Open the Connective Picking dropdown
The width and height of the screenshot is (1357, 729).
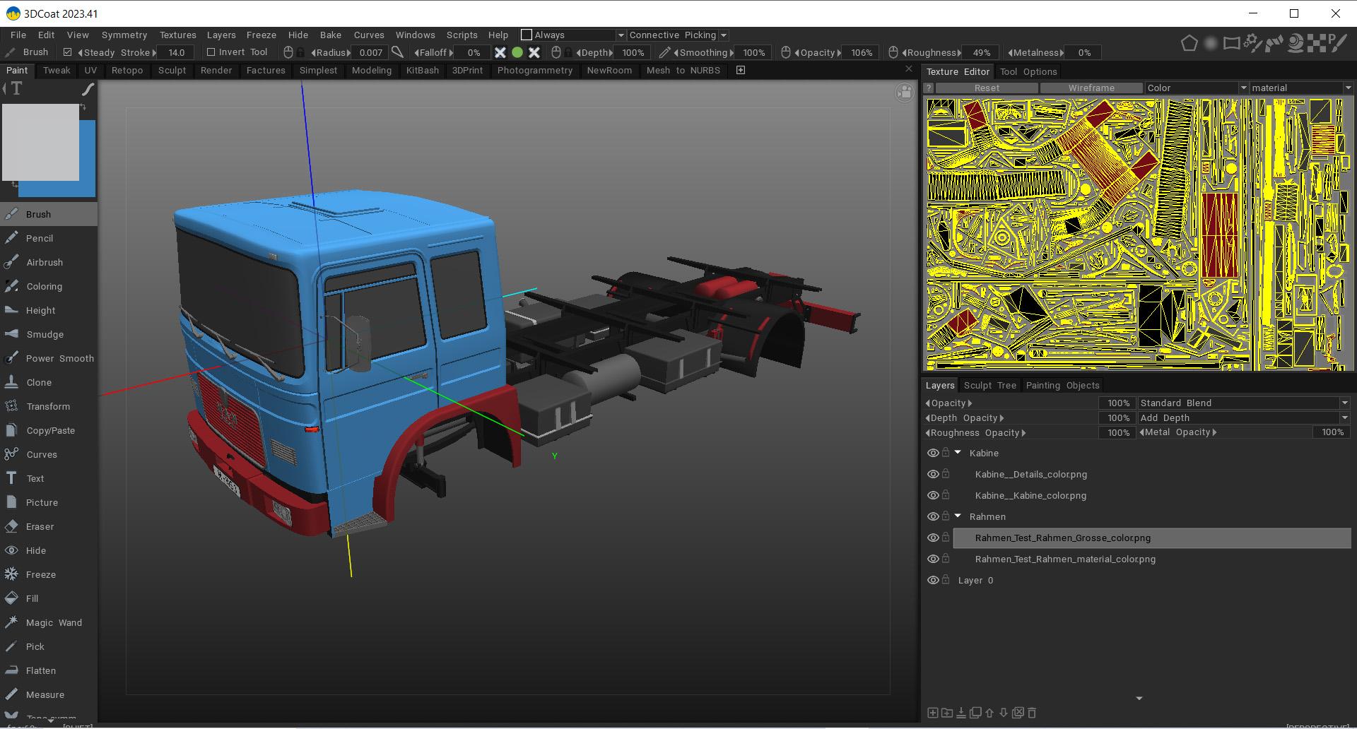pos(678,35)
